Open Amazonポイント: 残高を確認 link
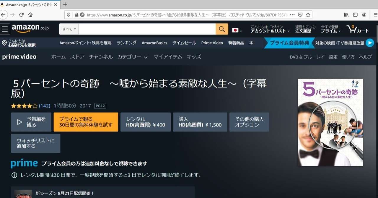378x198 pixels. coord(85,43)
